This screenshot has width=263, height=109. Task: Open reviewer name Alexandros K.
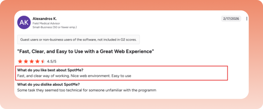pos(45,18)
